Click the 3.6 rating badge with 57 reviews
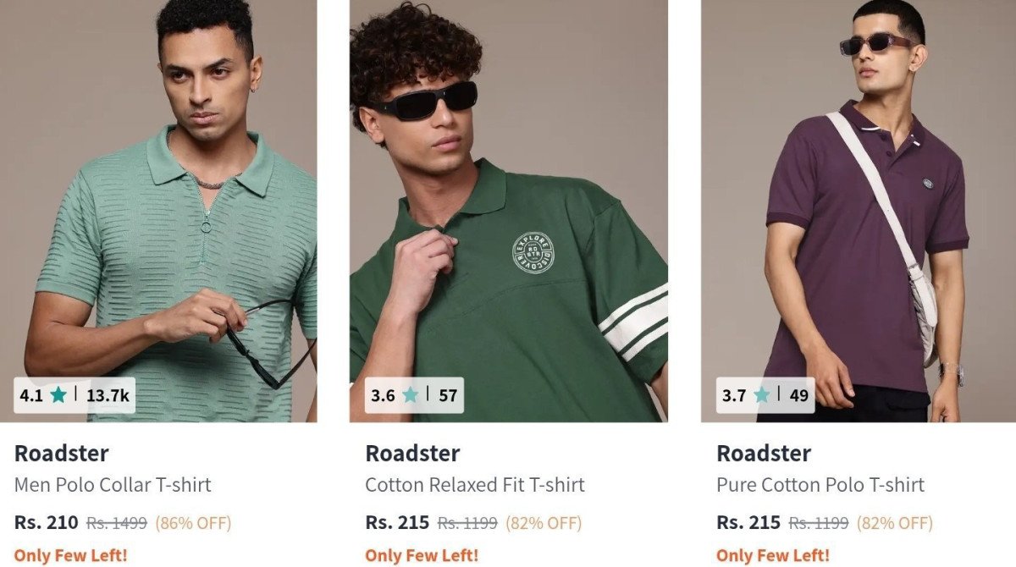1016x567 pixels. [x=414, y=395]
